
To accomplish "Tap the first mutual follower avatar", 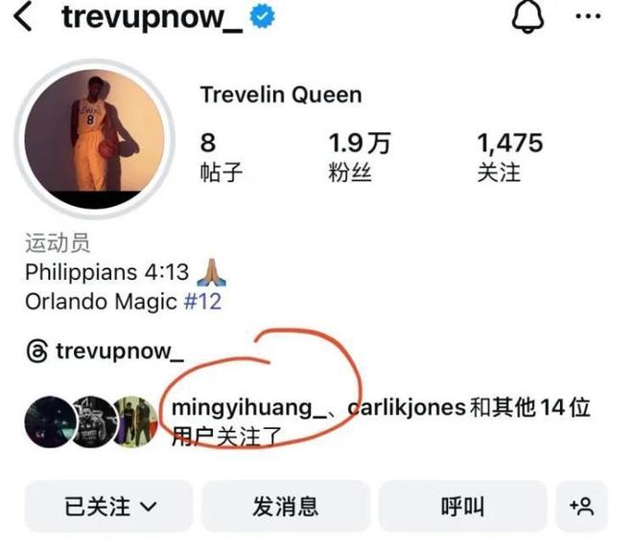I will point(51,421).
